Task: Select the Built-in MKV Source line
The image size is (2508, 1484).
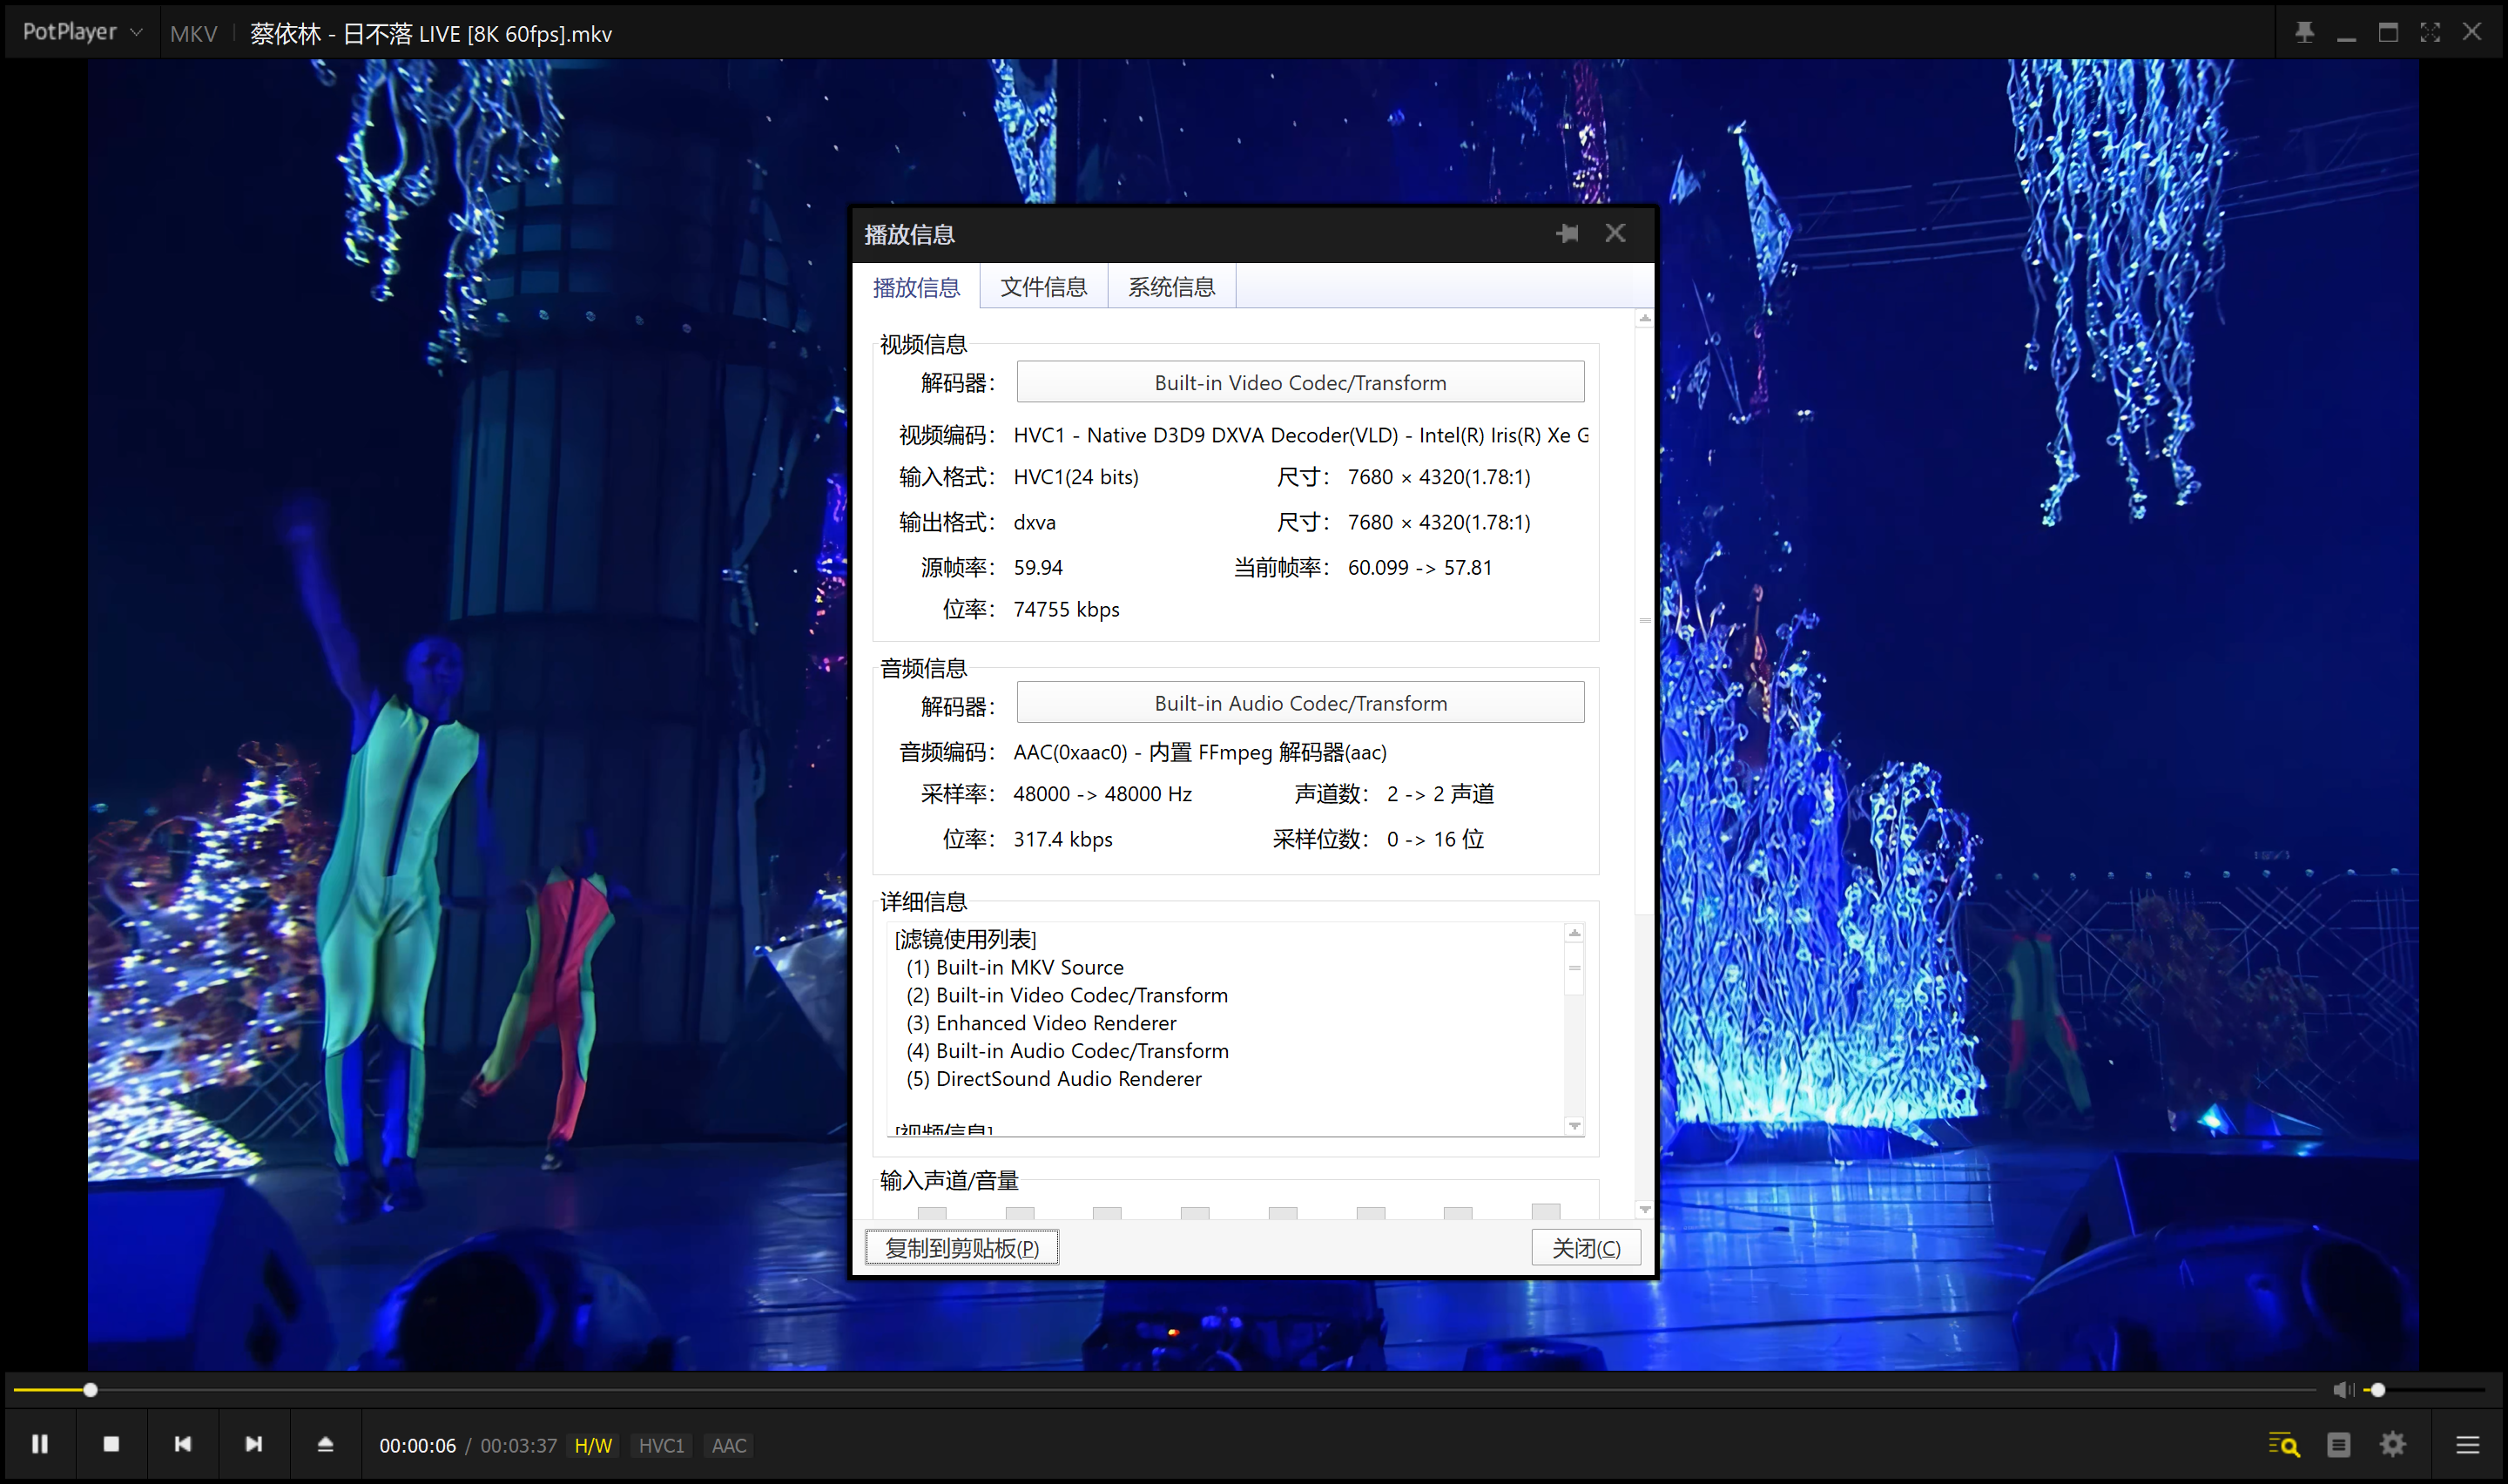Action: (1015, 967)
